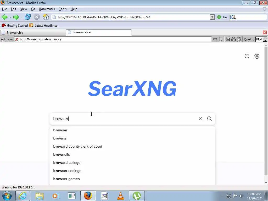
Task: Open the Edit menu
Action: 14,9
